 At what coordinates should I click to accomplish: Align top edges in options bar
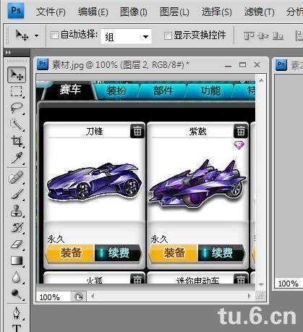click(249, 36)
